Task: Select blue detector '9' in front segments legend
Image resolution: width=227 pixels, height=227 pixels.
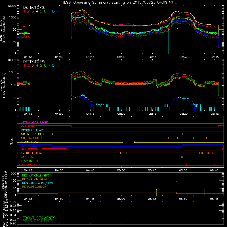Action: (58, 11)
